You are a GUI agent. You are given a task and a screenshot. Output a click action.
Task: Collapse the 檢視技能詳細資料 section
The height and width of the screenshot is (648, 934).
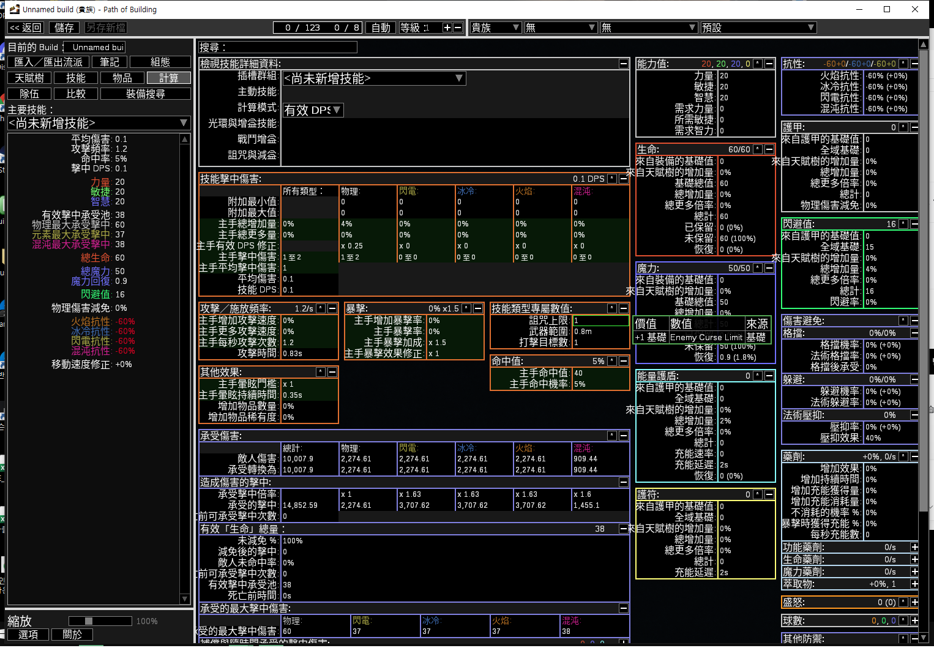(x=623, y=64)
